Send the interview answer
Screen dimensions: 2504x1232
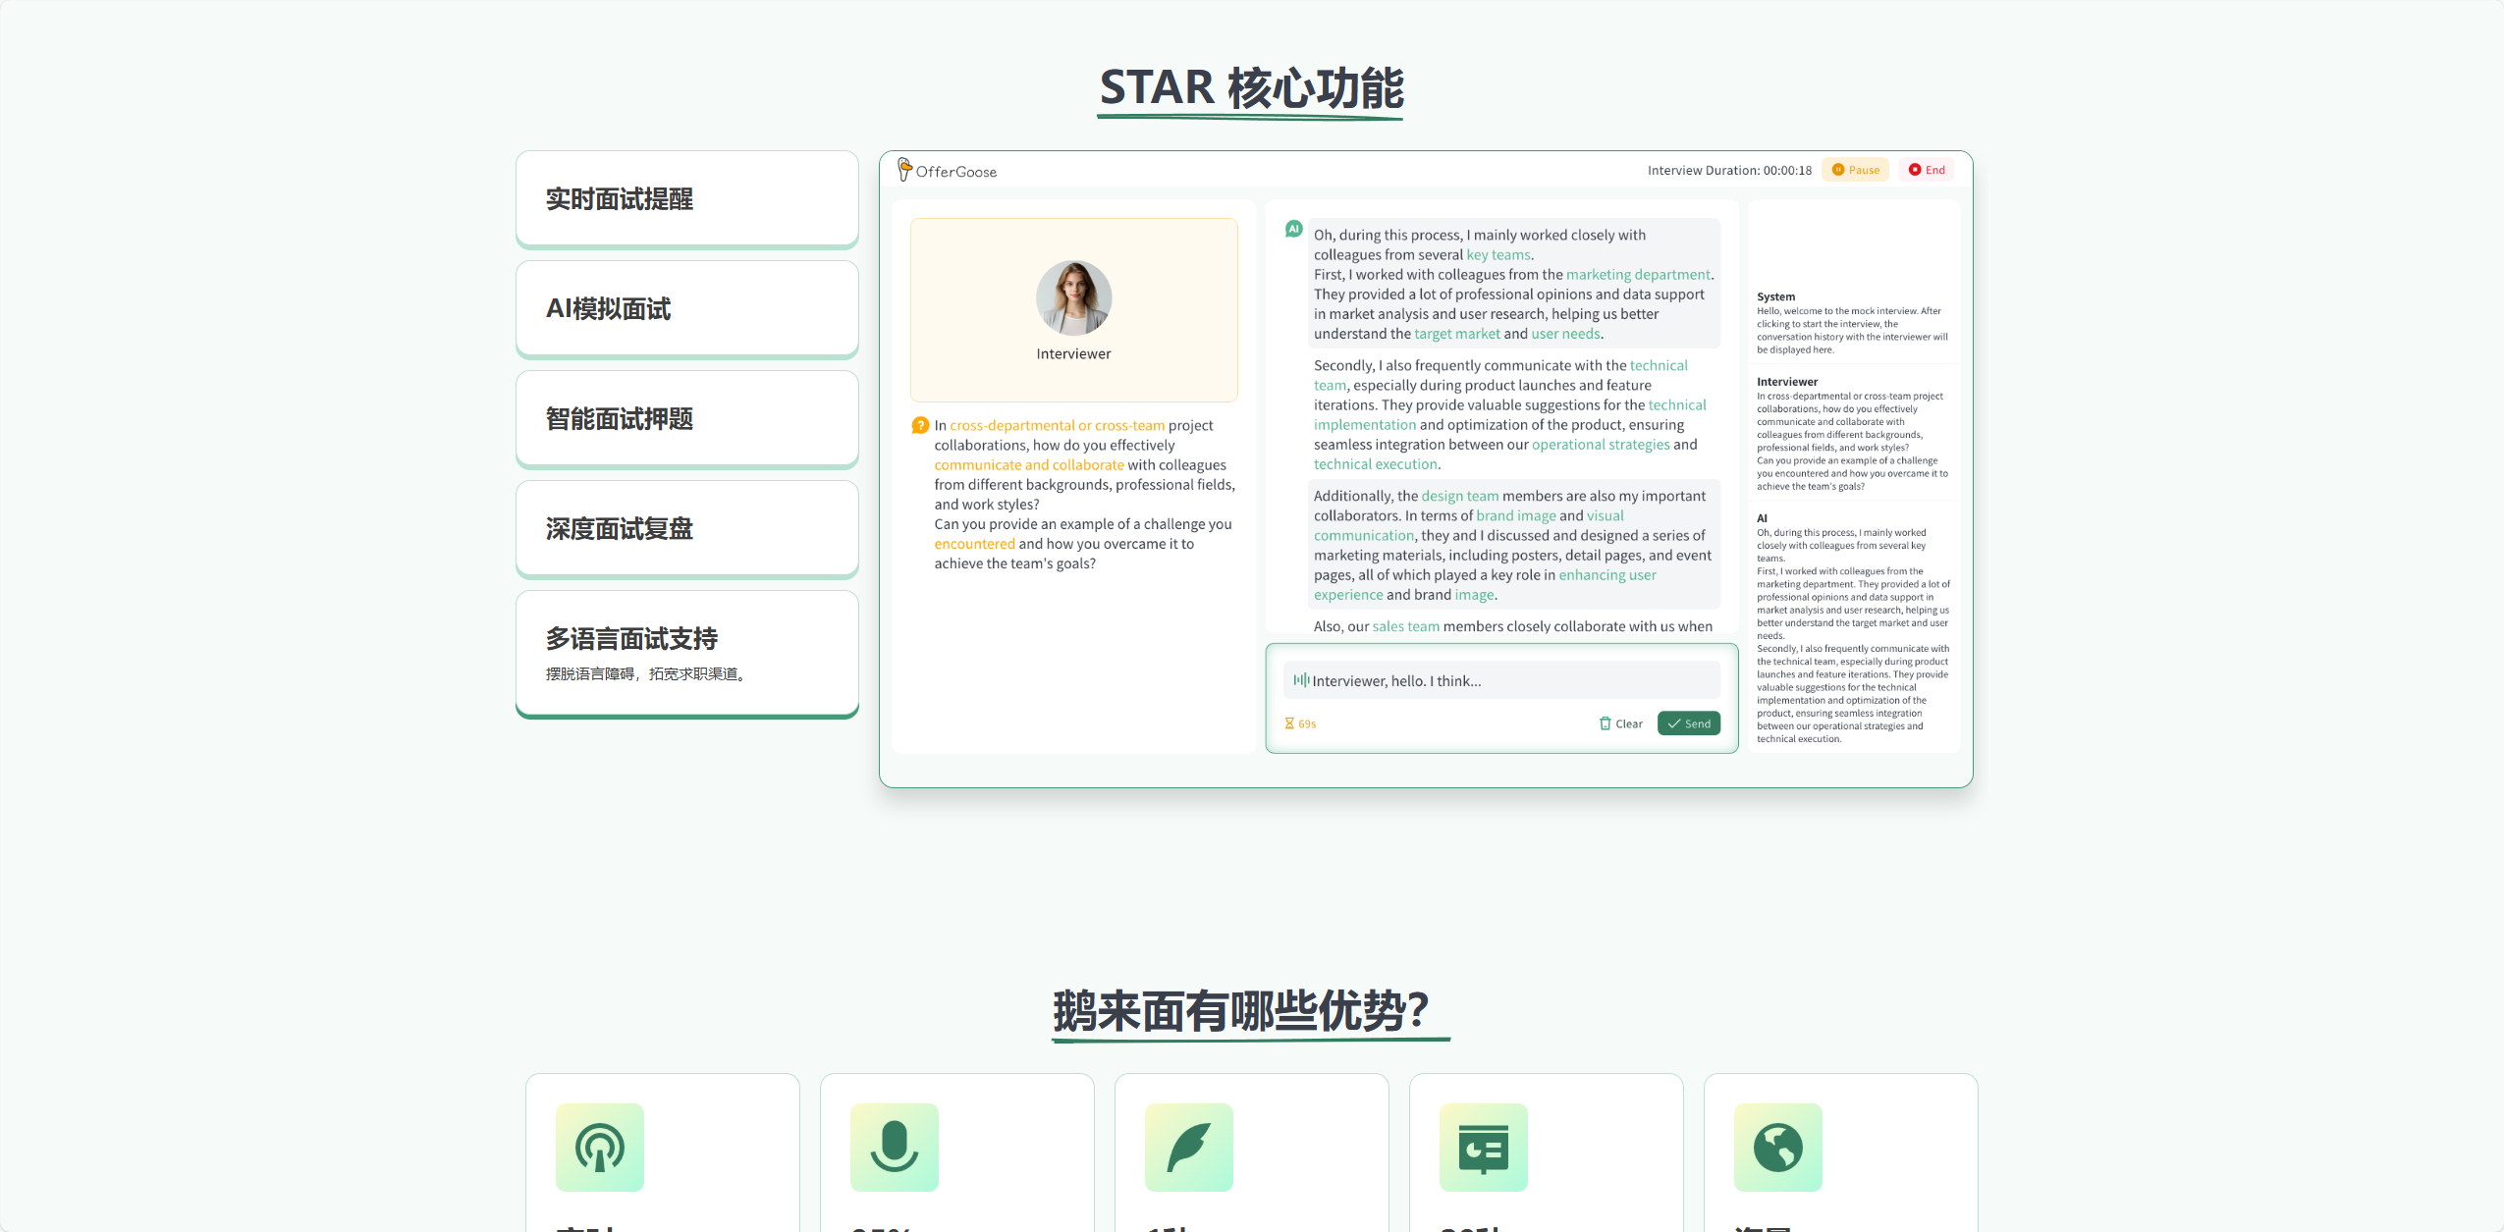1689,723
